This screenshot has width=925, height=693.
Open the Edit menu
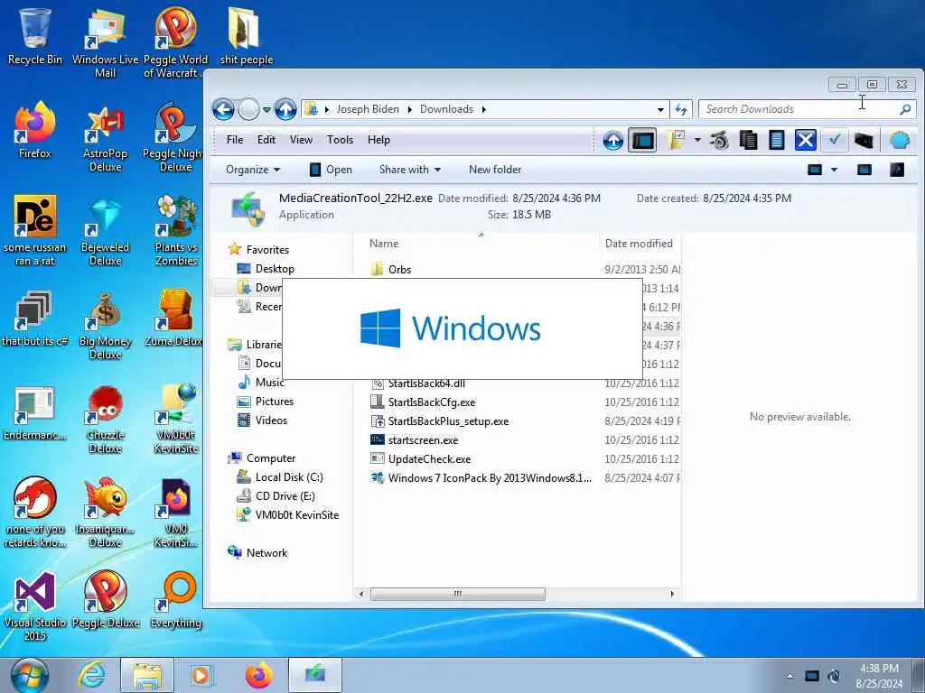pos(266,140)
